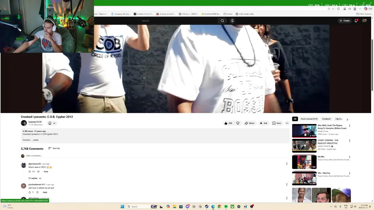
Task: Dislike the C.O.B. Cypher video
Action: click(238, 123)
